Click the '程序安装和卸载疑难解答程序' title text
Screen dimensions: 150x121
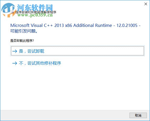coord(36,12)
